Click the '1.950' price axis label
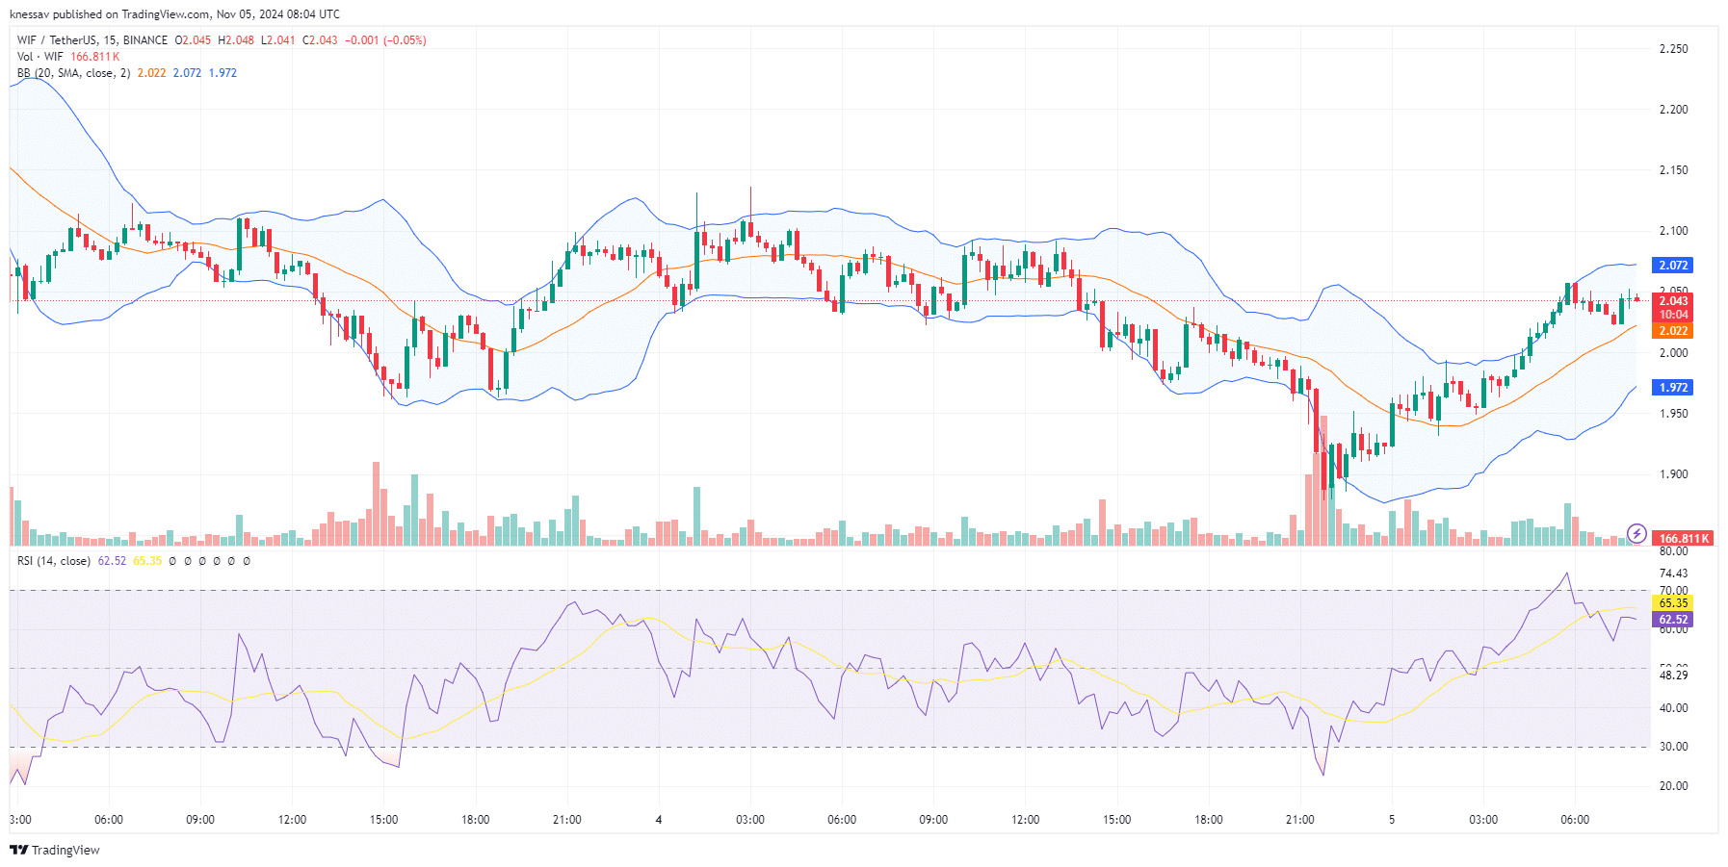Image resolution: width=1728 pixels, height=867 pixels. click(x=1673, y=414)
